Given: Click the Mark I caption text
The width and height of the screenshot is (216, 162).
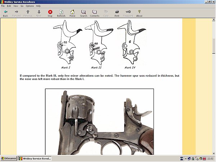Looking at the screenshot, I should pos(66,68).
